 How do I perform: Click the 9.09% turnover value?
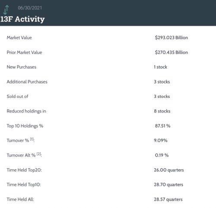pos(161,140)
